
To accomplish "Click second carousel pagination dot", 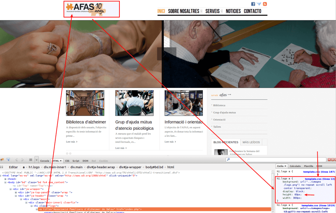I will pyautogui.click(x=70, y=154).
